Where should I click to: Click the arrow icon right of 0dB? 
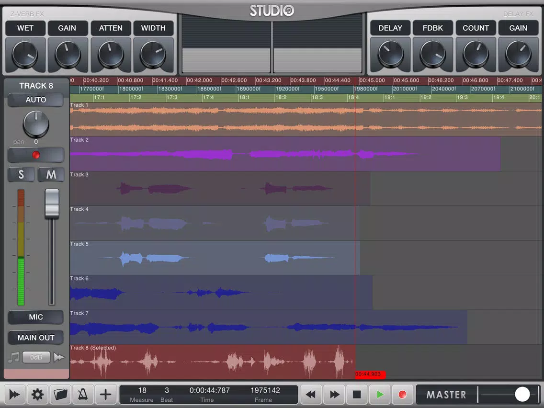[x=59, y=357]
